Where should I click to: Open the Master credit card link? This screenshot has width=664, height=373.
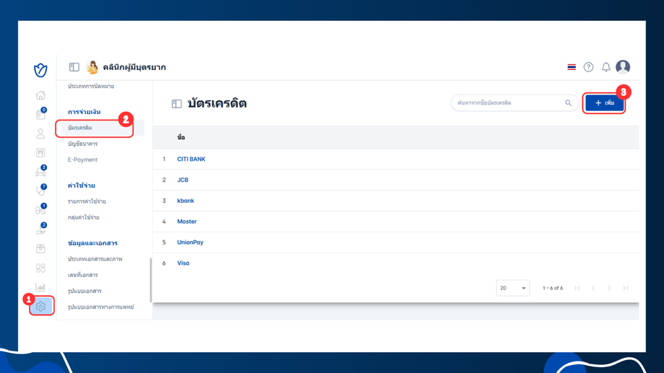point(187,221)
